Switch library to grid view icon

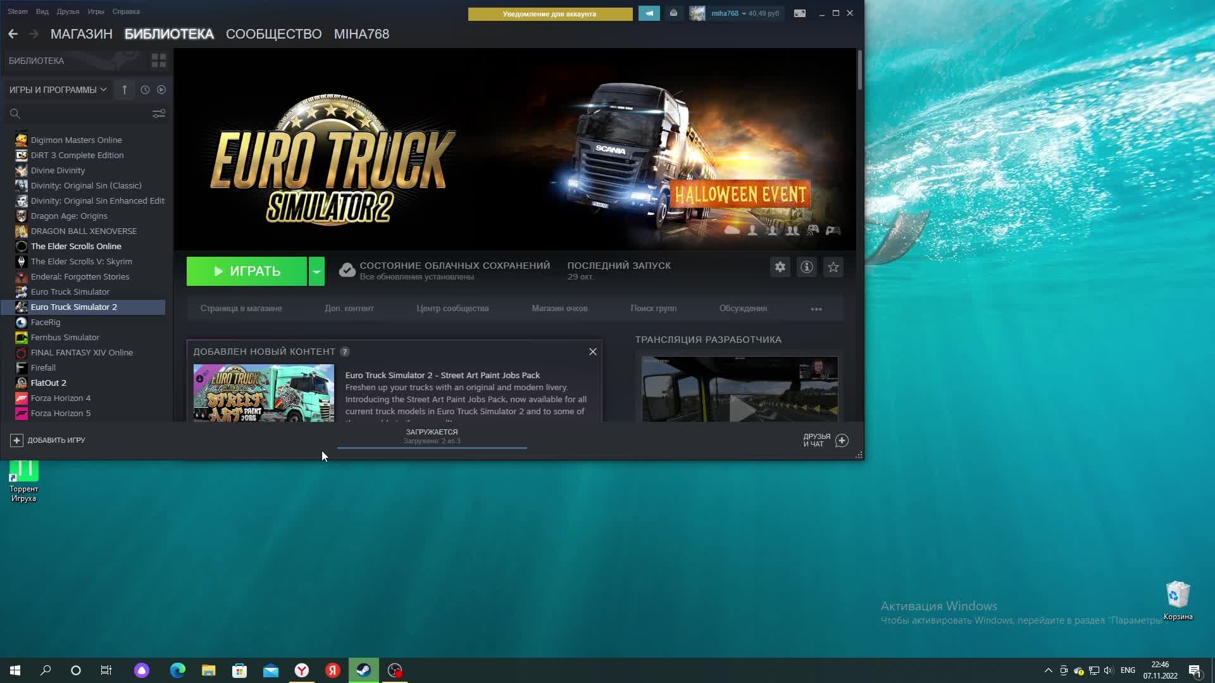158,61
